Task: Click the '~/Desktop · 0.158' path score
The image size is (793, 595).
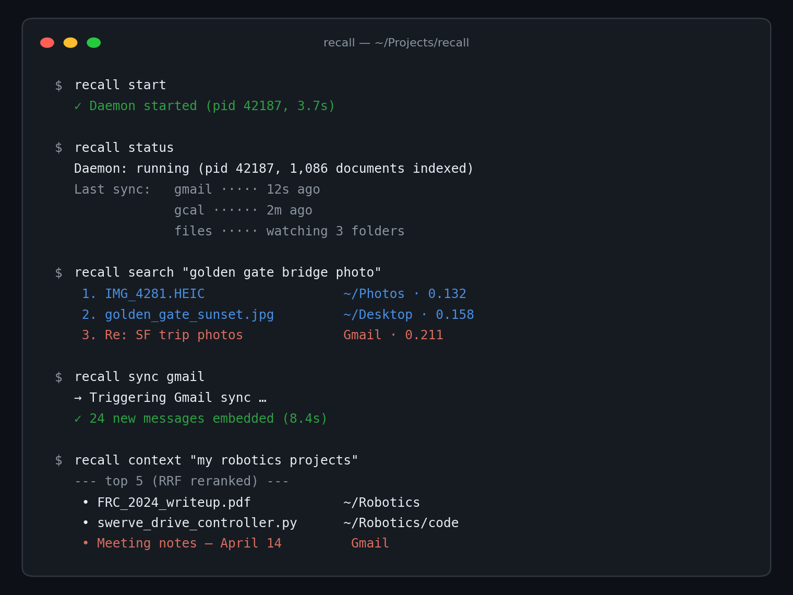Action: (x=408, y=315)
